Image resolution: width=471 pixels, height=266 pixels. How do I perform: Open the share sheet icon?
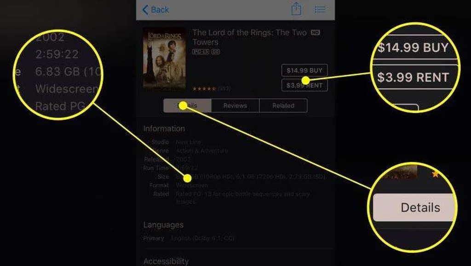[296, 9]
